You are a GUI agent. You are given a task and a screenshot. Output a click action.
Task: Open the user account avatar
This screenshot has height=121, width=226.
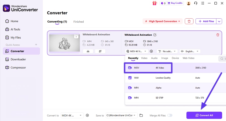tap(188, 3)
